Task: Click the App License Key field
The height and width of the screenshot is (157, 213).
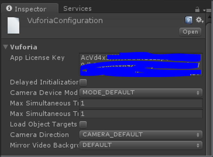Action: pos(141,64)
